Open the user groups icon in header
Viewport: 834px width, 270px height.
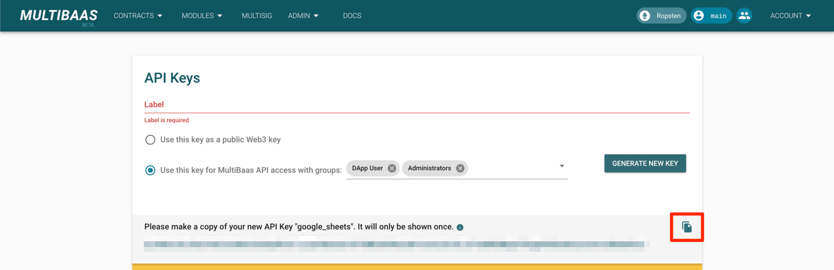(744, 16)
